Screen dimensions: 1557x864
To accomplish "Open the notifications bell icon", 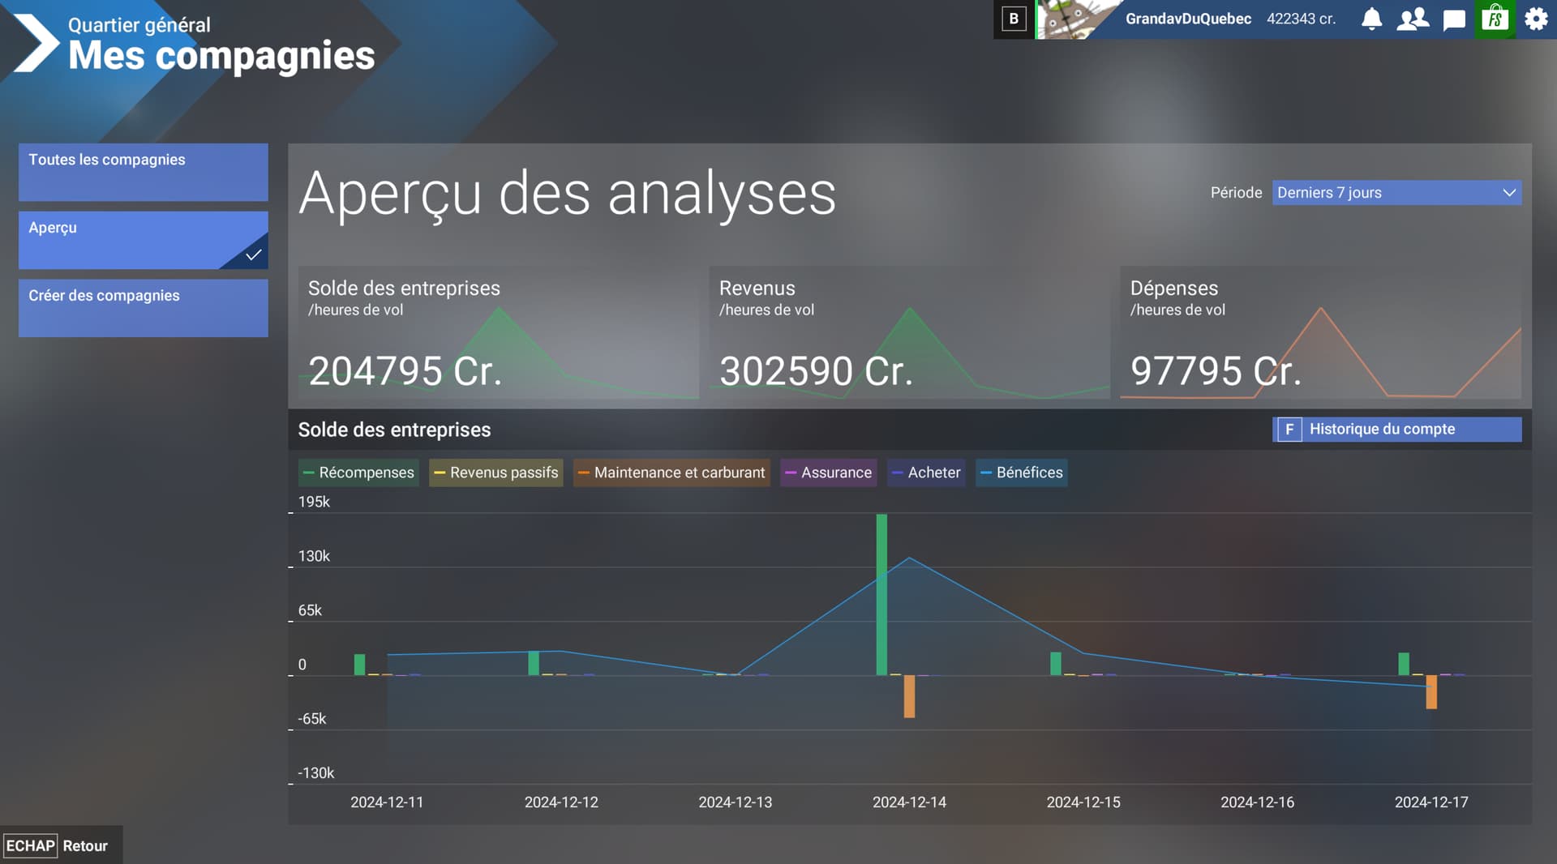I will (x=1371, y=19).
